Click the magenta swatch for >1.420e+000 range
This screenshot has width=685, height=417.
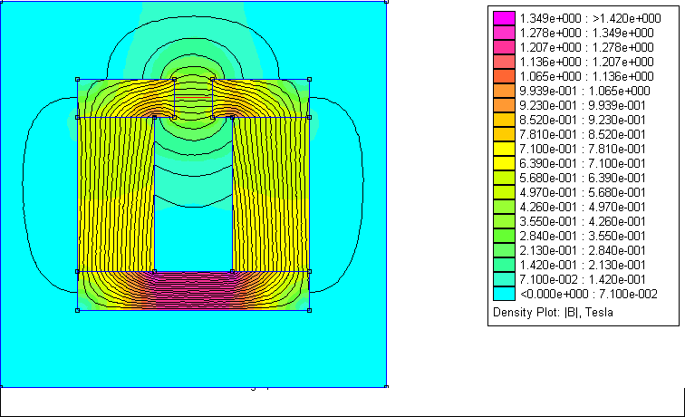[504, 18]
